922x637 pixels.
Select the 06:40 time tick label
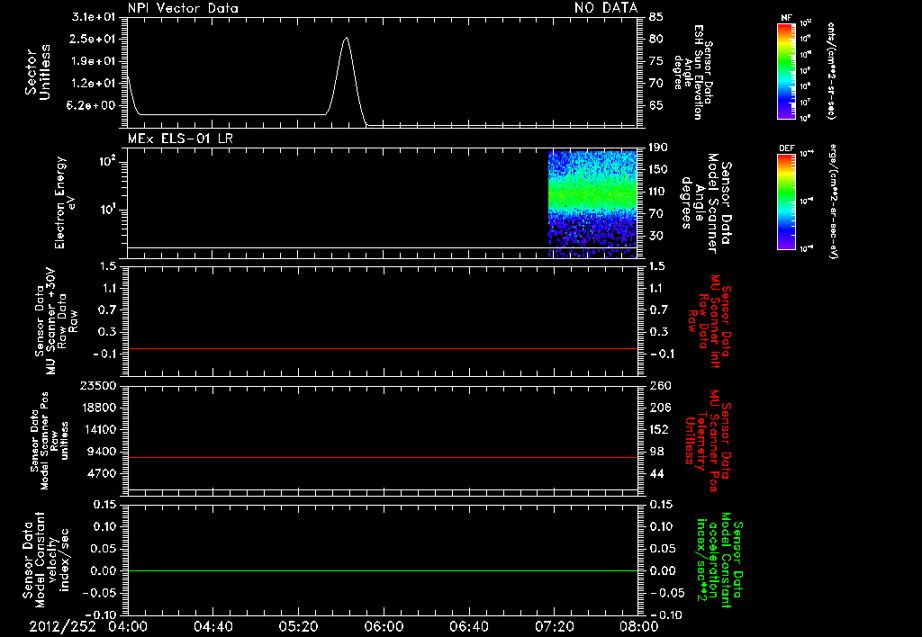pyautogui.click(x=469, y=626)
